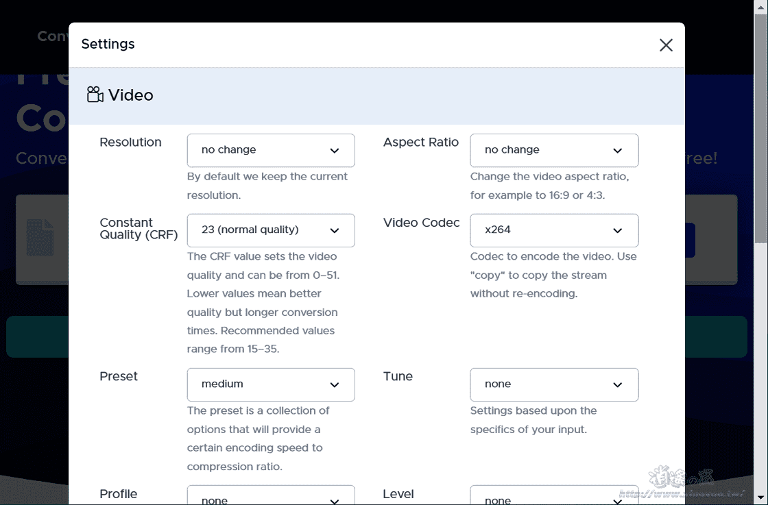Click the scrollbar up arrow

tap(760, 5)
